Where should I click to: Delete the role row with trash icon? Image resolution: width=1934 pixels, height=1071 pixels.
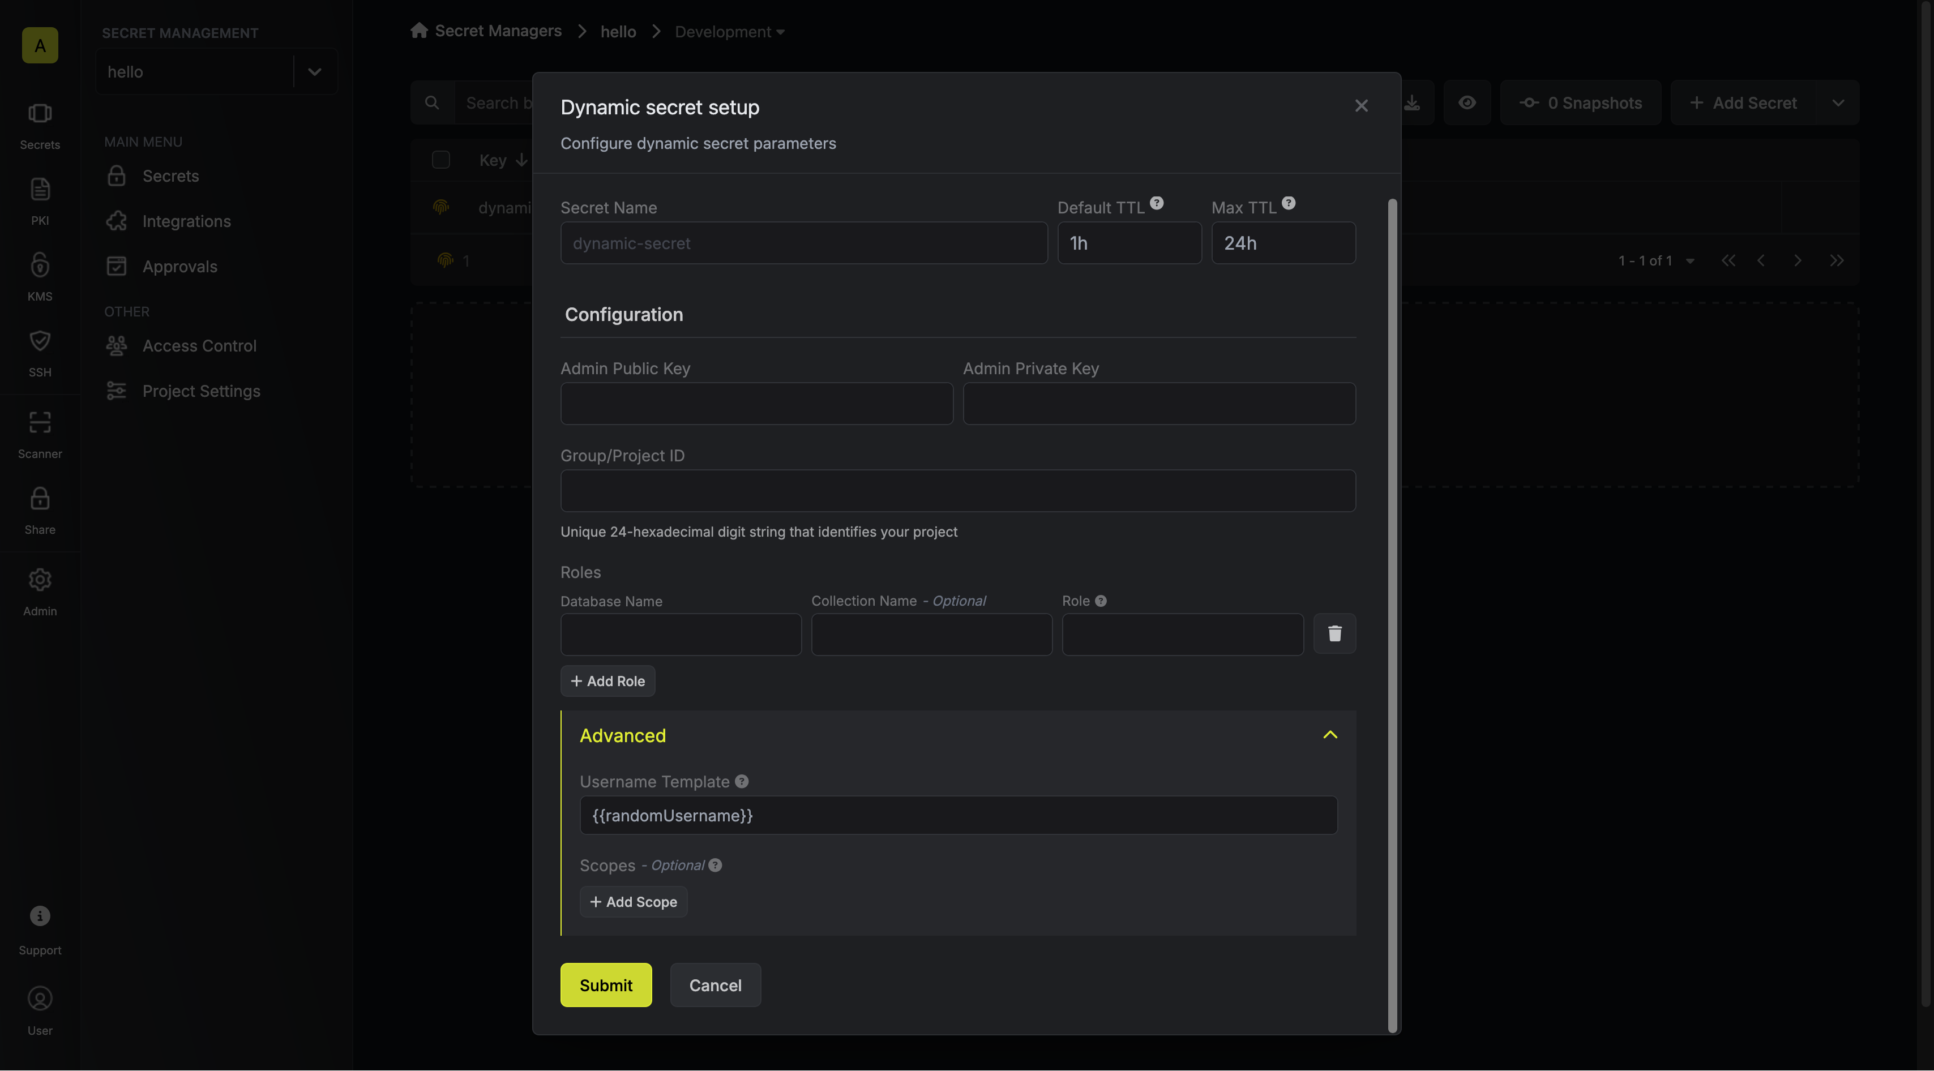coord(1334,633)
